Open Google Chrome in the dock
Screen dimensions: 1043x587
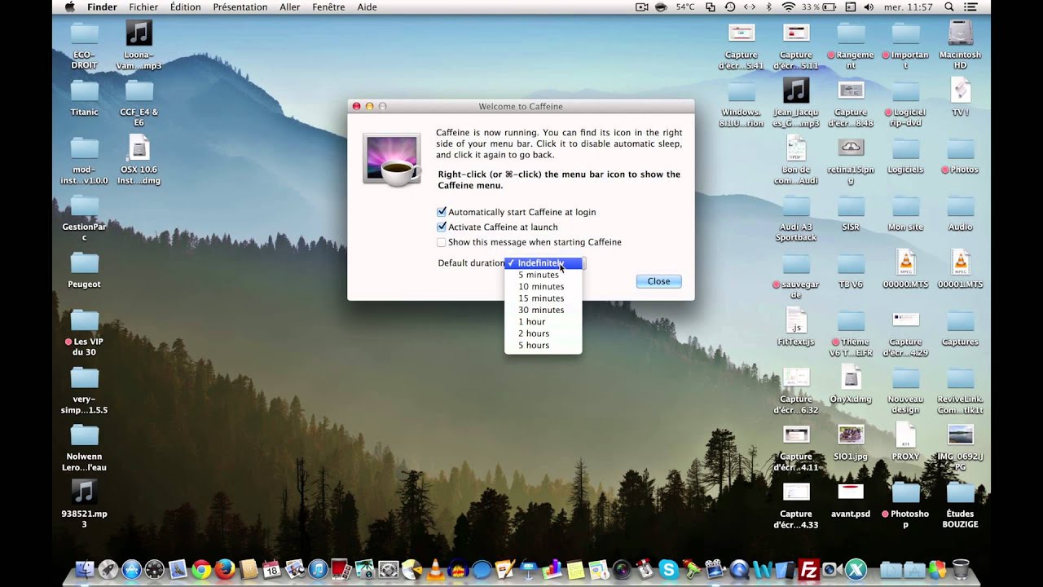pyautogui.click(x=201, y=569)
